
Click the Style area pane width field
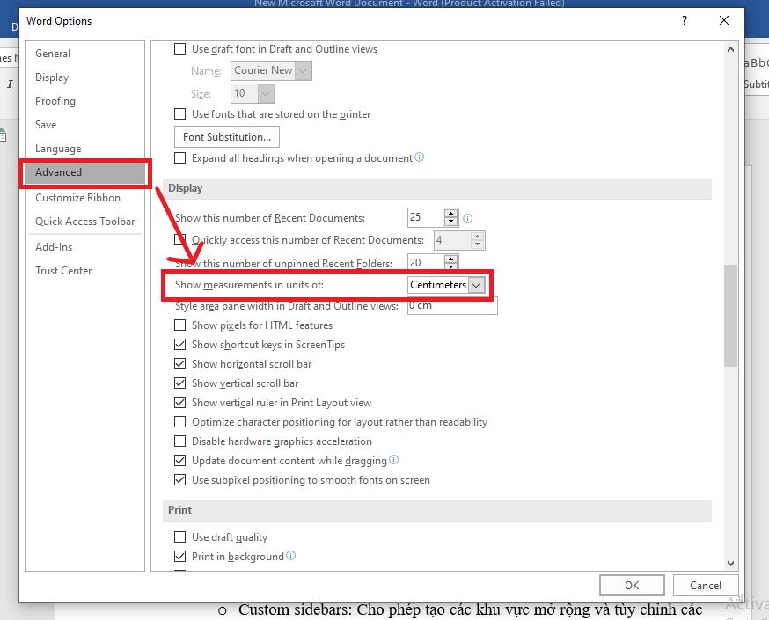(x=452, y=306)
